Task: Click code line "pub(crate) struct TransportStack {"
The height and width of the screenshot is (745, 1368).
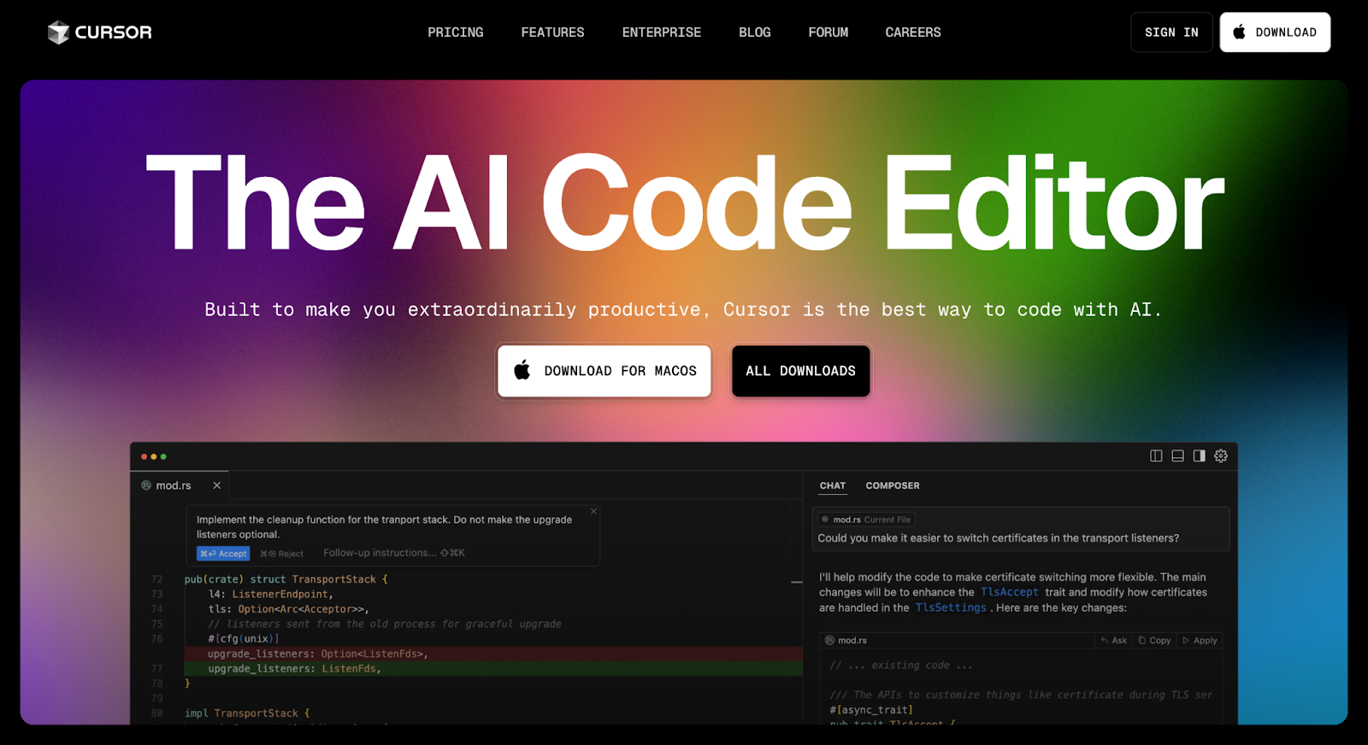Action: click(286, 579)
